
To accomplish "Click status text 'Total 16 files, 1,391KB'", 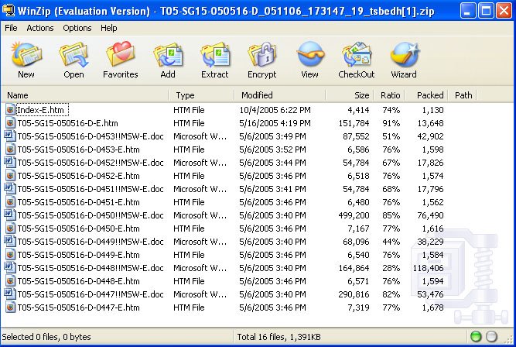I will [x=279, y=337].
